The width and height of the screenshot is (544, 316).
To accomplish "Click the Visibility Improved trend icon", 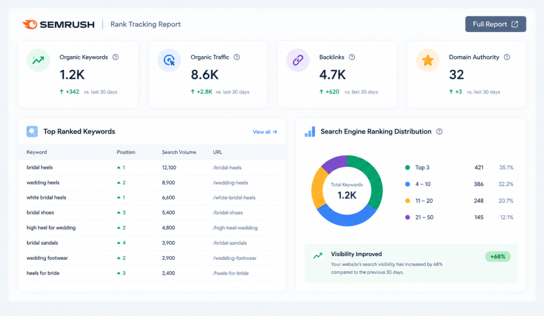I will click(317, 256).
